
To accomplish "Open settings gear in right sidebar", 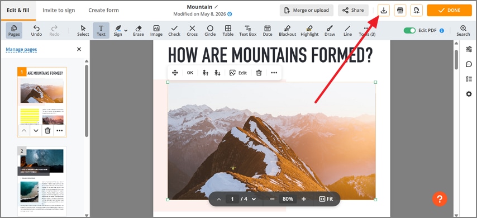I will tap(469, 94).
